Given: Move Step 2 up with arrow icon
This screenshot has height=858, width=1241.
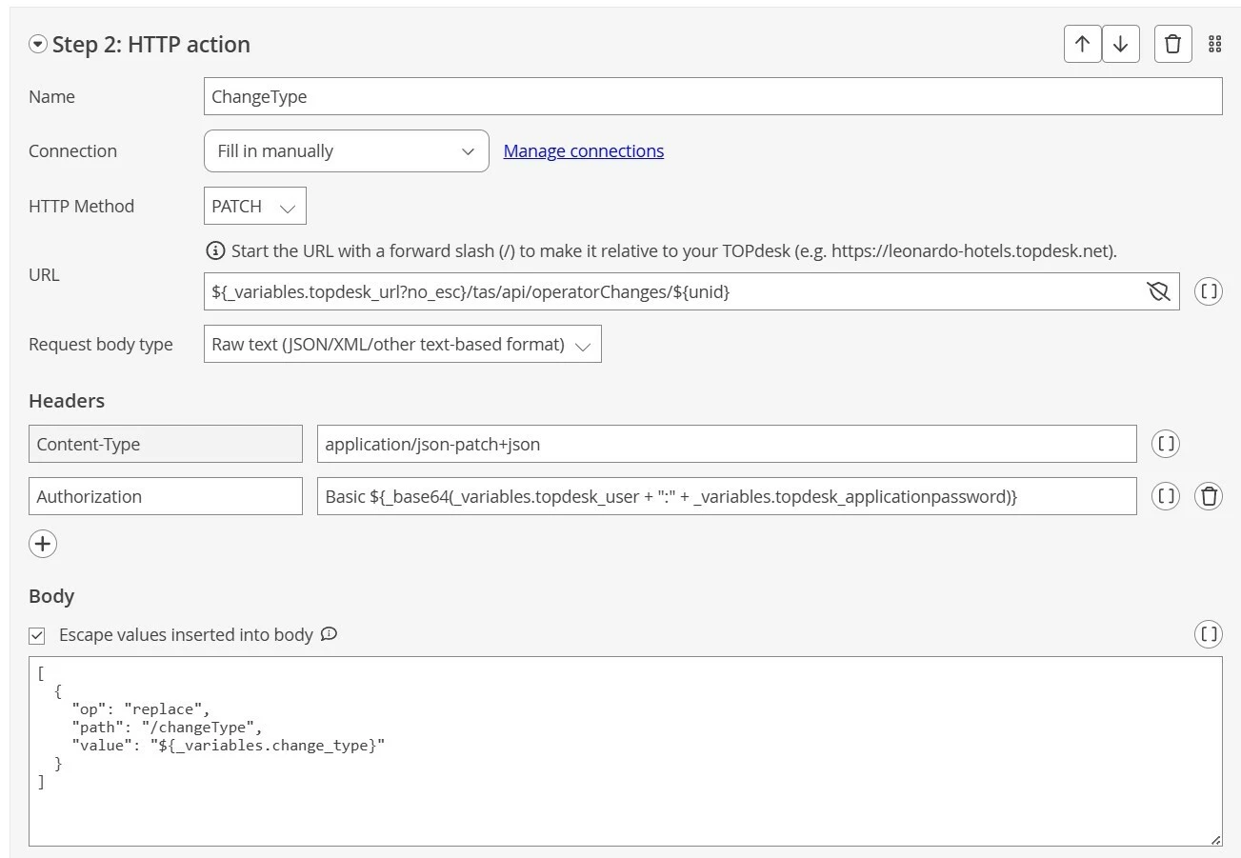Looking at the screenshot, I should [x=1082, y=44].
